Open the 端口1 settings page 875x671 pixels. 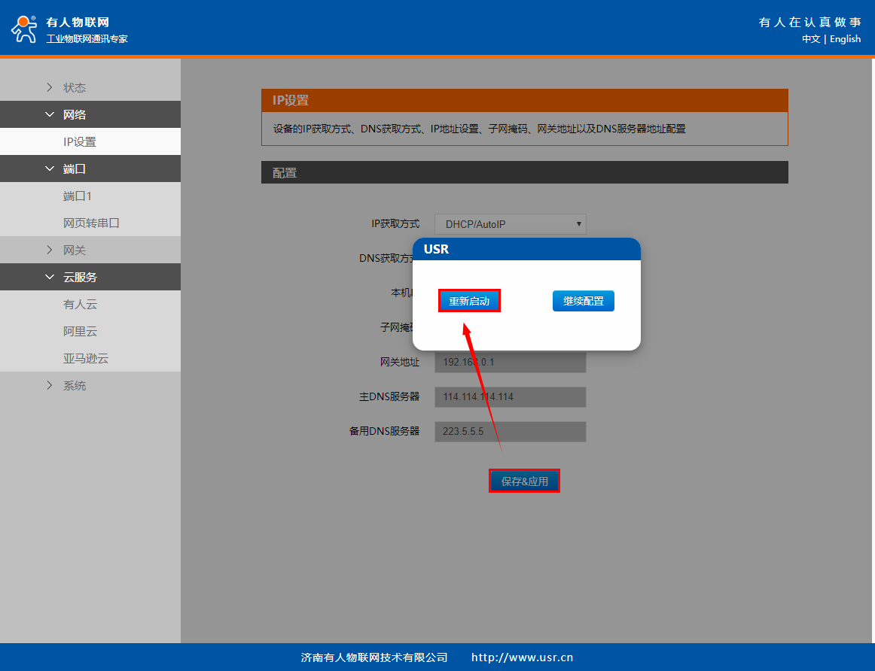pyautogui.click(x=77, y=196)
